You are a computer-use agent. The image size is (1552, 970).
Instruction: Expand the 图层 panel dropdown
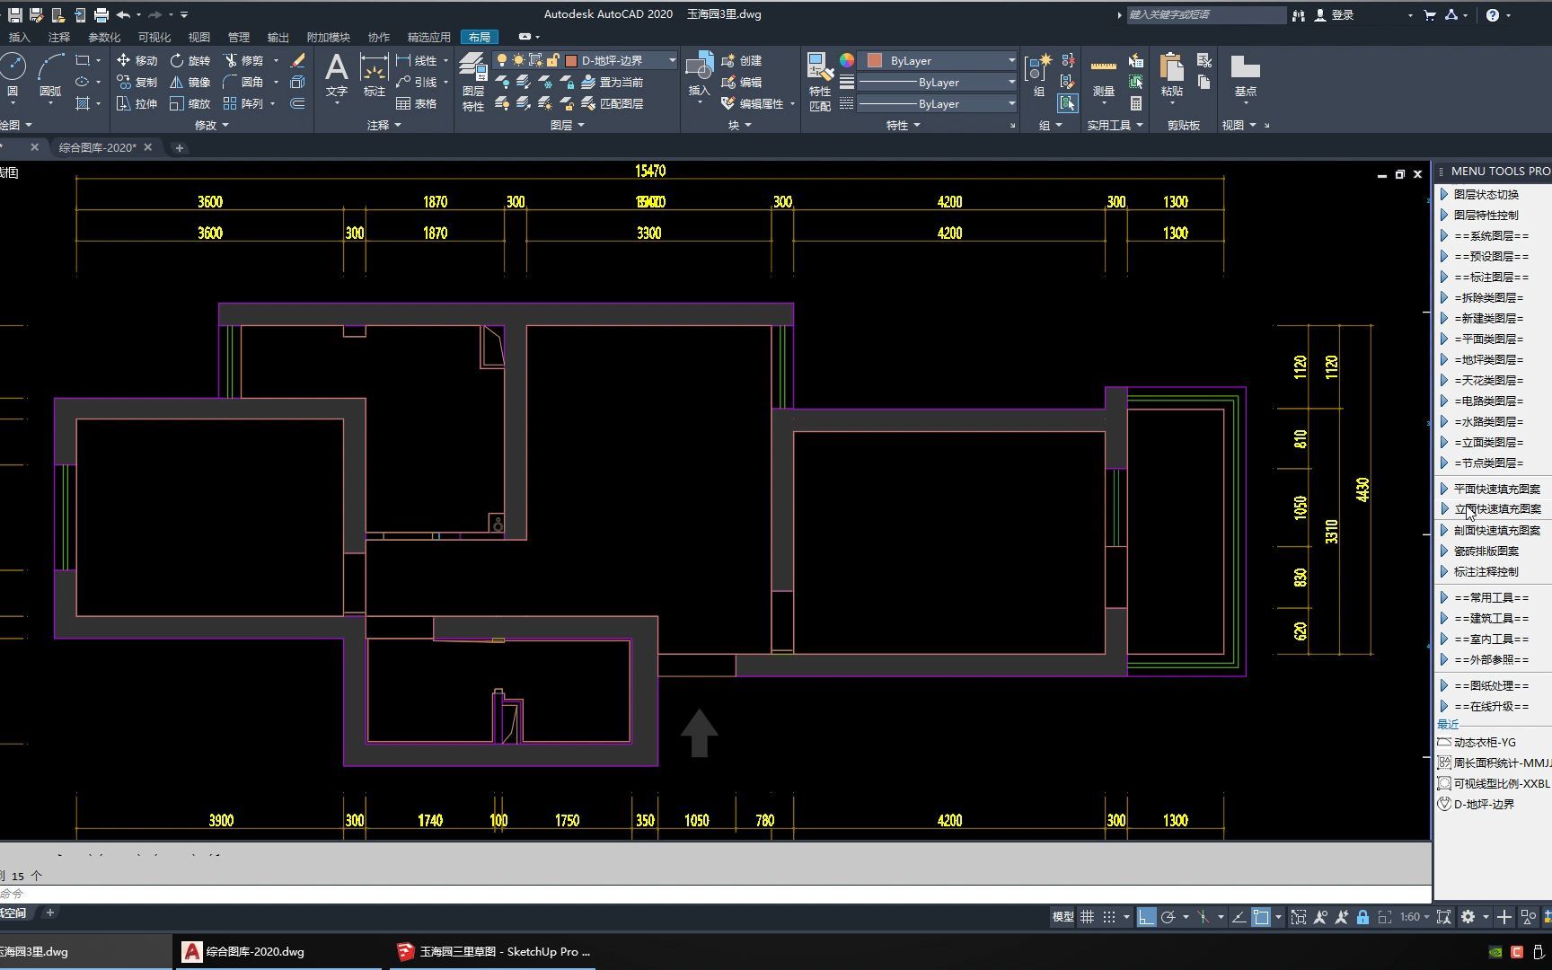click(x=567, y=125)
